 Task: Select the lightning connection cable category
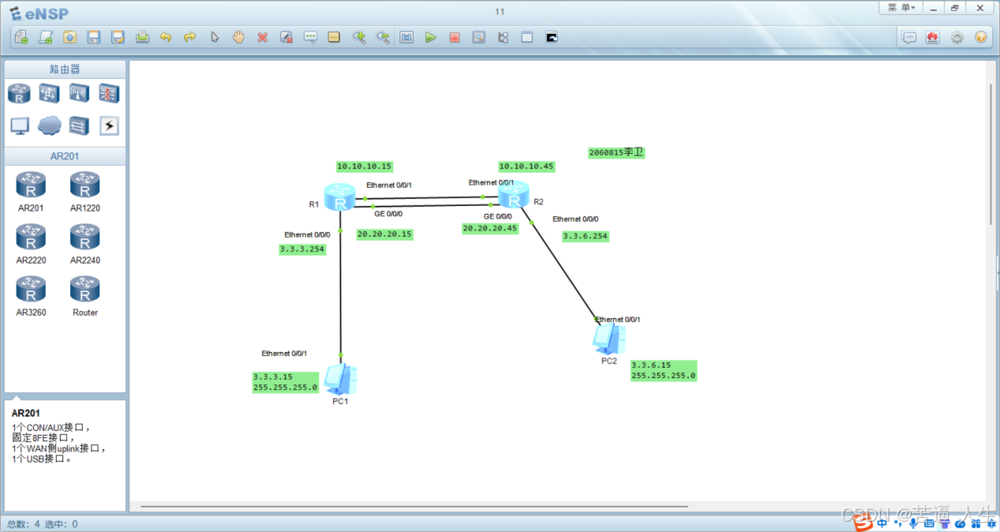click(x=109, y=126)
